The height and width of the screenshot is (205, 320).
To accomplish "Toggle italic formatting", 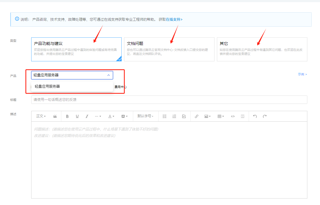I will 87,116.
